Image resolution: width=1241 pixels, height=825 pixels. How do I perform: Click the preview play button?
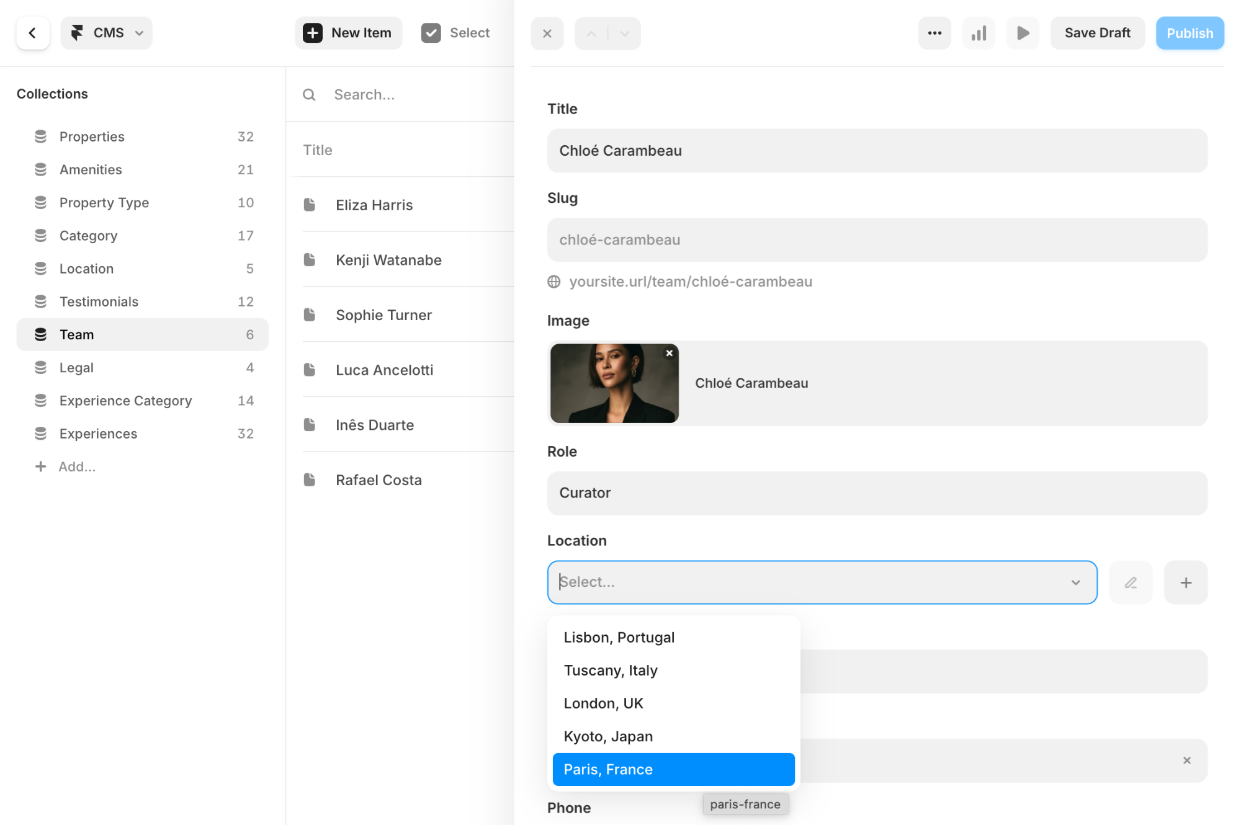click(1023, 33)
